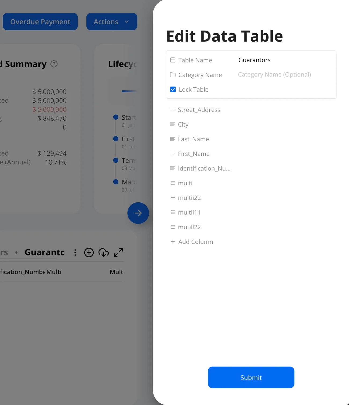
Task: Click the folder icon beside Category Name
Action: (173, 75)
